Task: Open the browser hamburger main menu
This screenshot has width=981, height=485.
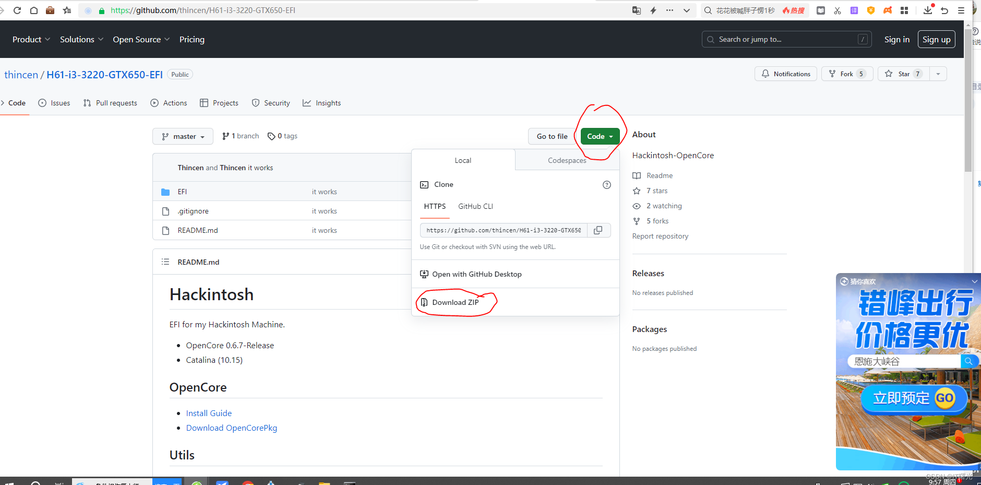Action: [x=961, y=10]
